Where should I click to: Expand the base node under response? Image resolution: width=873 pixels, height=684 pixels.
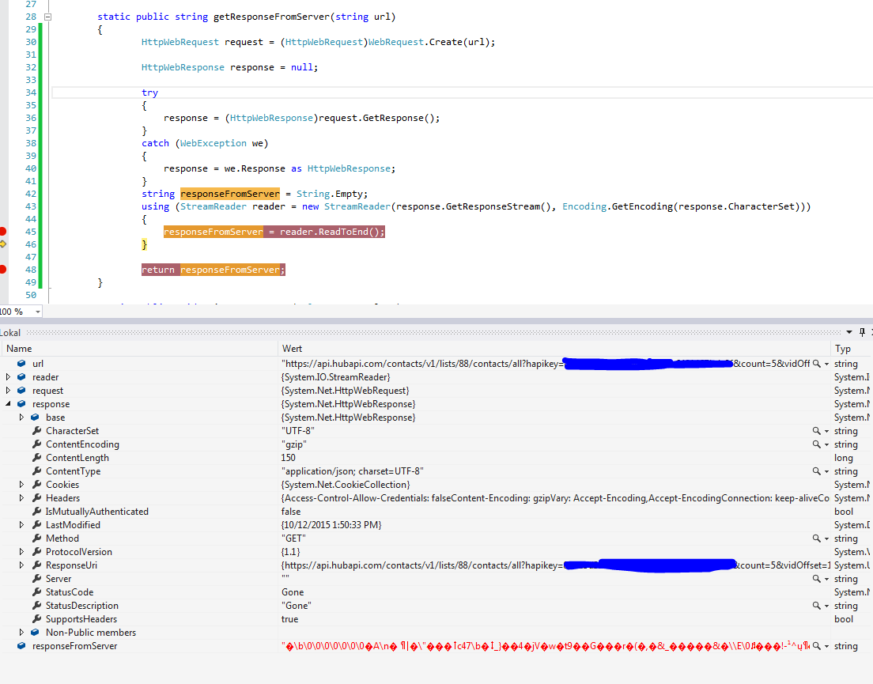coord(21,417)
